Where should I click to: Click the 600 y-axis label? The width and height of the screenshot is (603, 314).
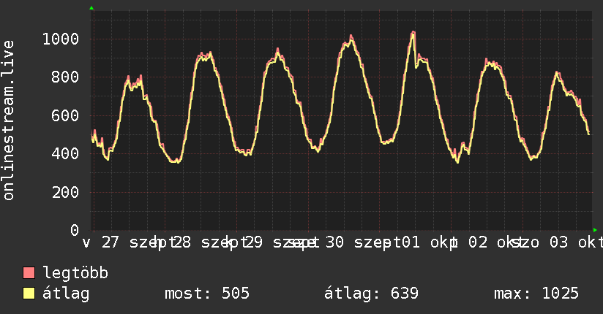coord(65,115)
